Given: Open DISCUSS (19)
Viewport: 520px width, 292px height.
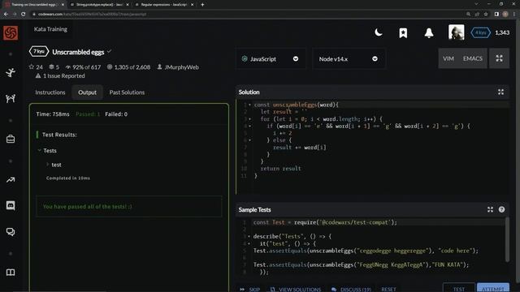Looking at the screenshot, I should coord(351,289).
